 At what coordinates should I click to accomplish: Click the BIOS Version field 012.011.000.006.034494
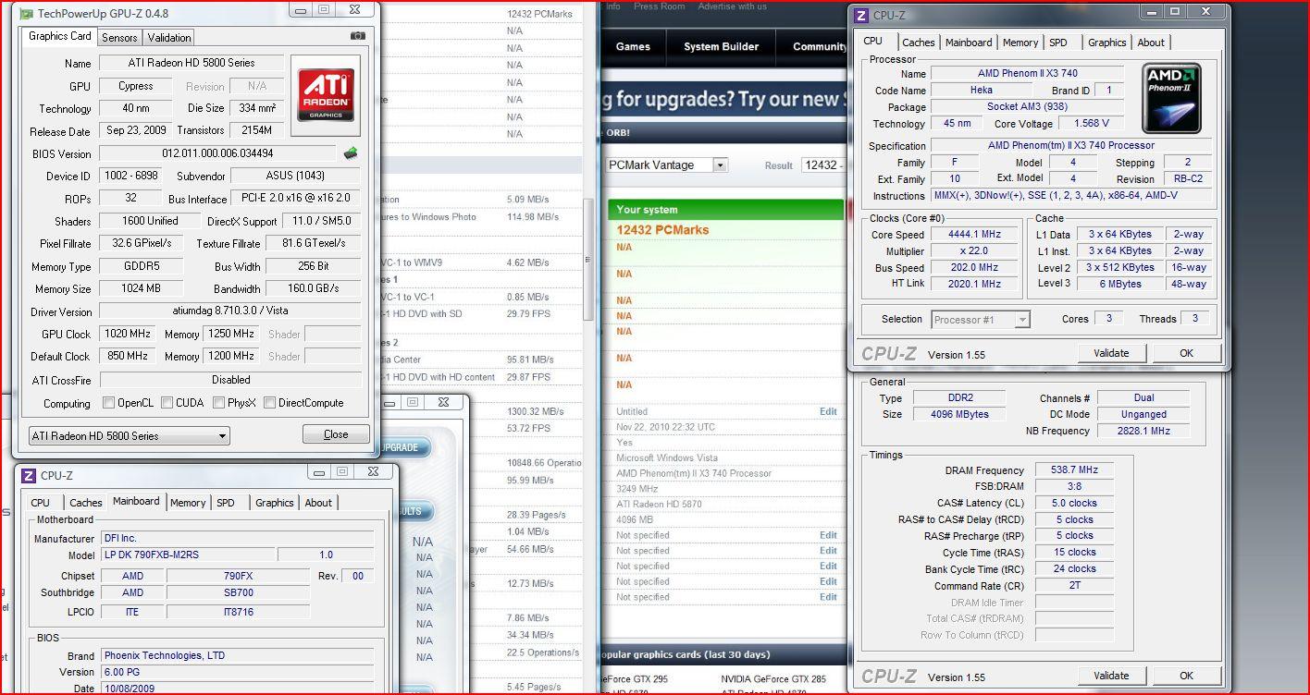(217, 153)
